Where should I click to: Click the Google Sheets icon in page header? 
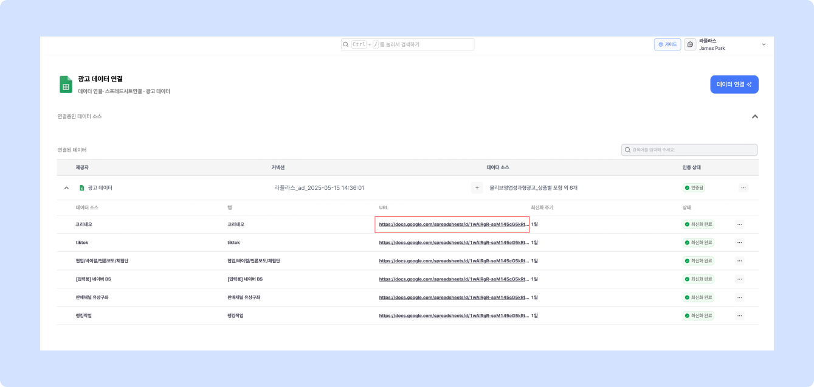coord(66,85)
